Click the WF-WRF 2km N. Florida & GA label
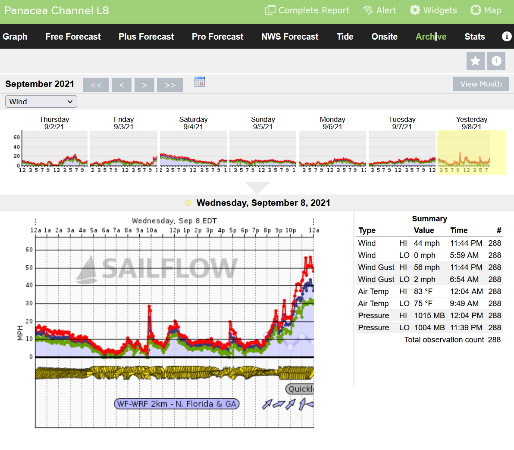Image resolution: width=514 pixels, height=450 pixels. [x=177, y=404]
